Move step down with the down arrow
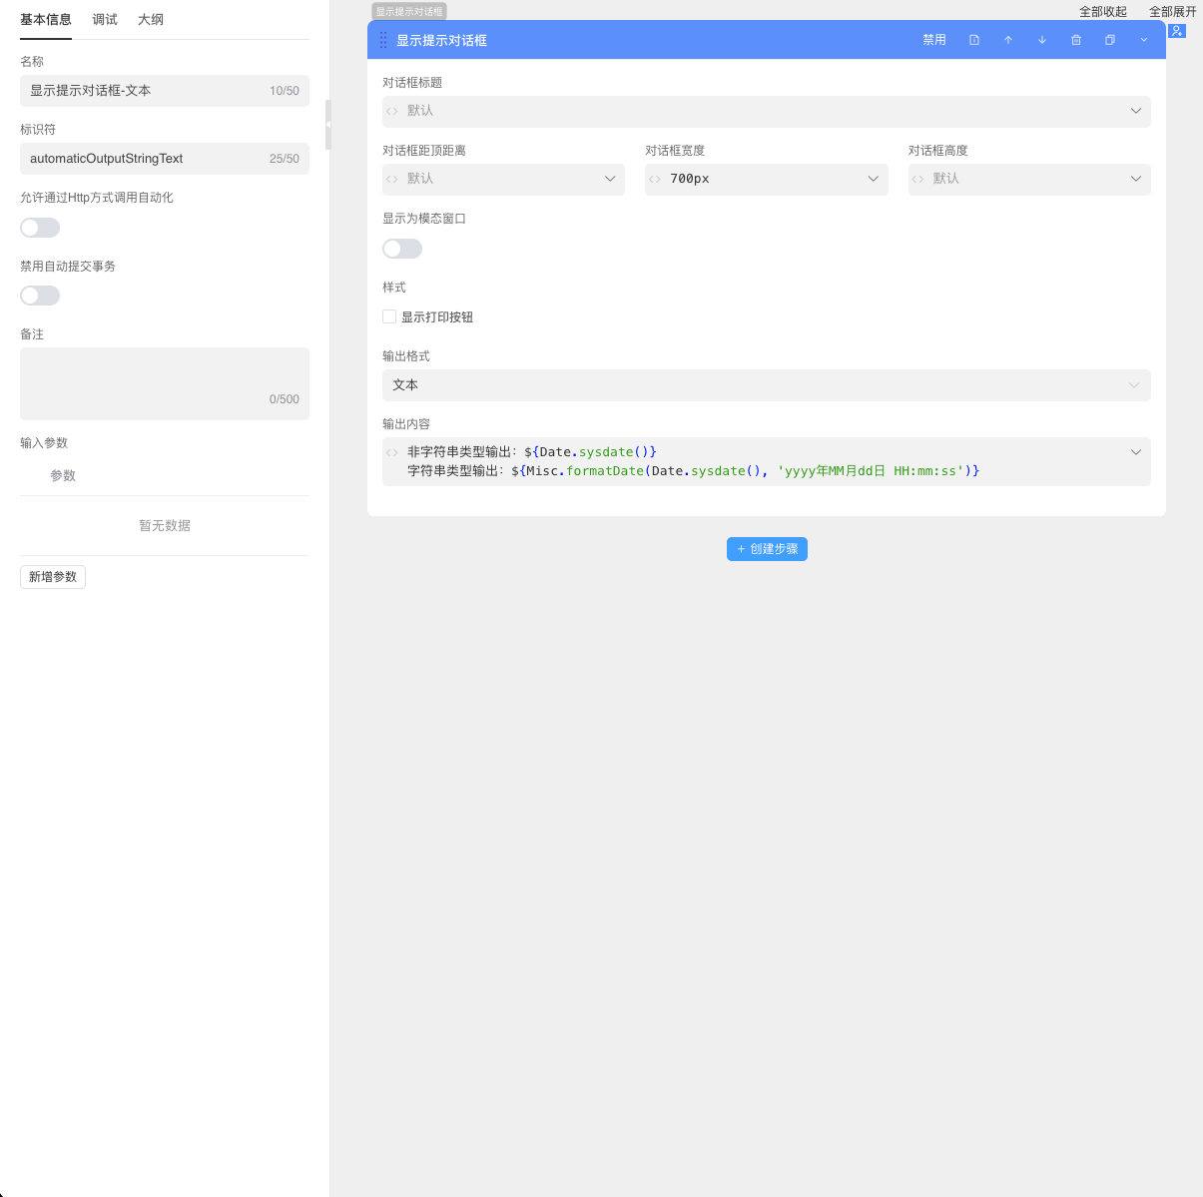Screen dimensions: 1203x1197 1042,40
